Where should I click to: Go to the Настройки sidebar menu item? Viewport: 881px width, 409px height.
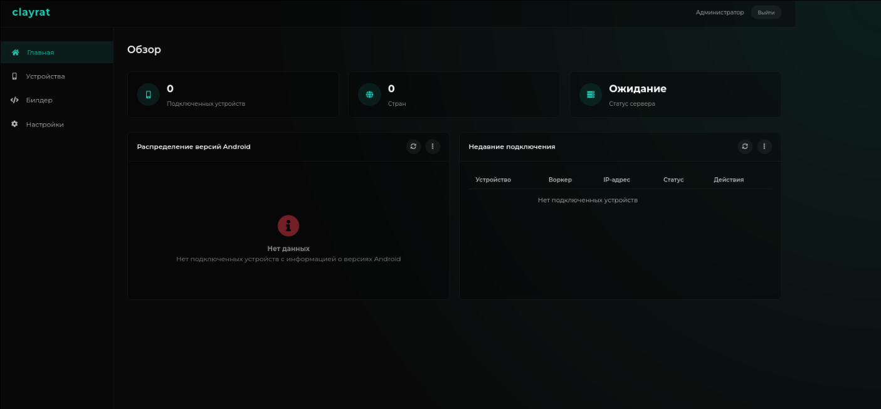pyautogui.click(x=45, y=125)
